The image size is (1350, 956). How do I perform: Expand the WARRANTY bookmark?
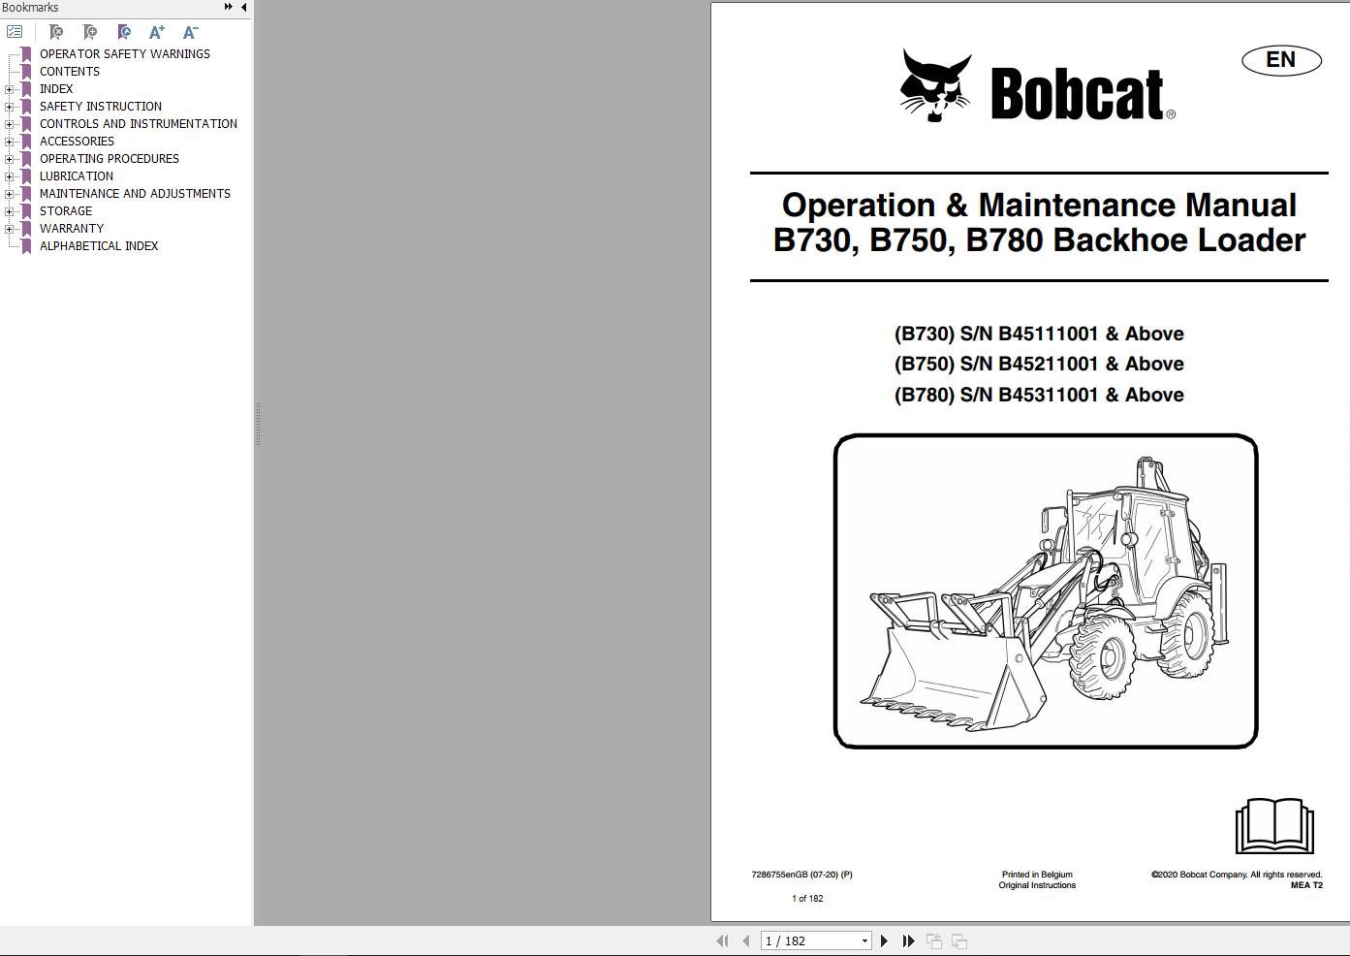[x=10, y=229]
